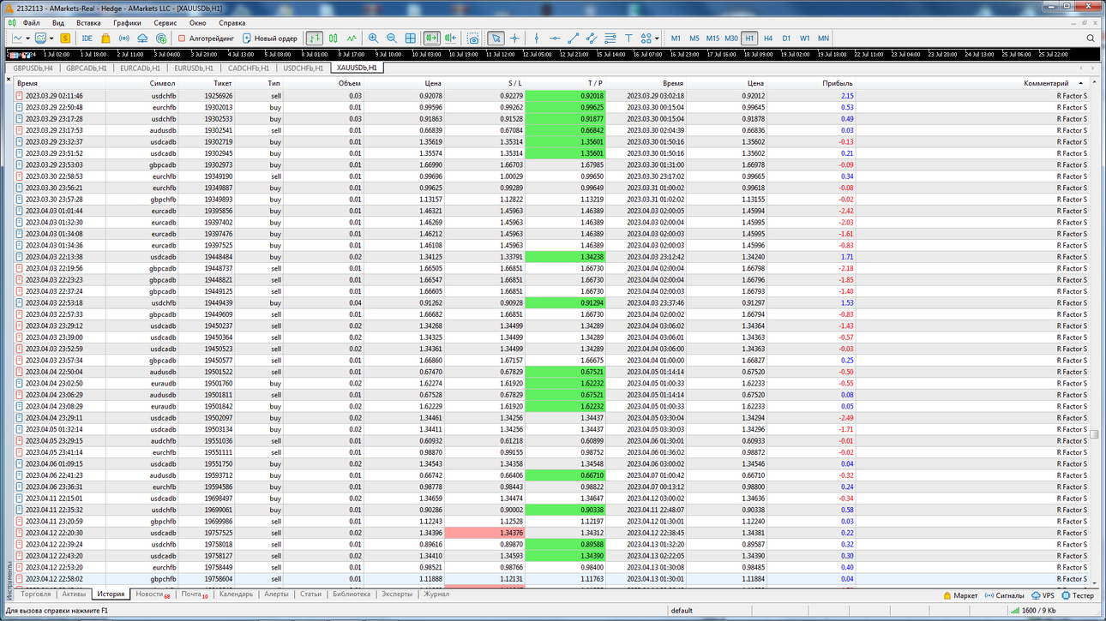Image resolution: width=1106 pixels, height=621 pixels.
Task: Select the row with ticket 19256926
Action: click(552, 96)
